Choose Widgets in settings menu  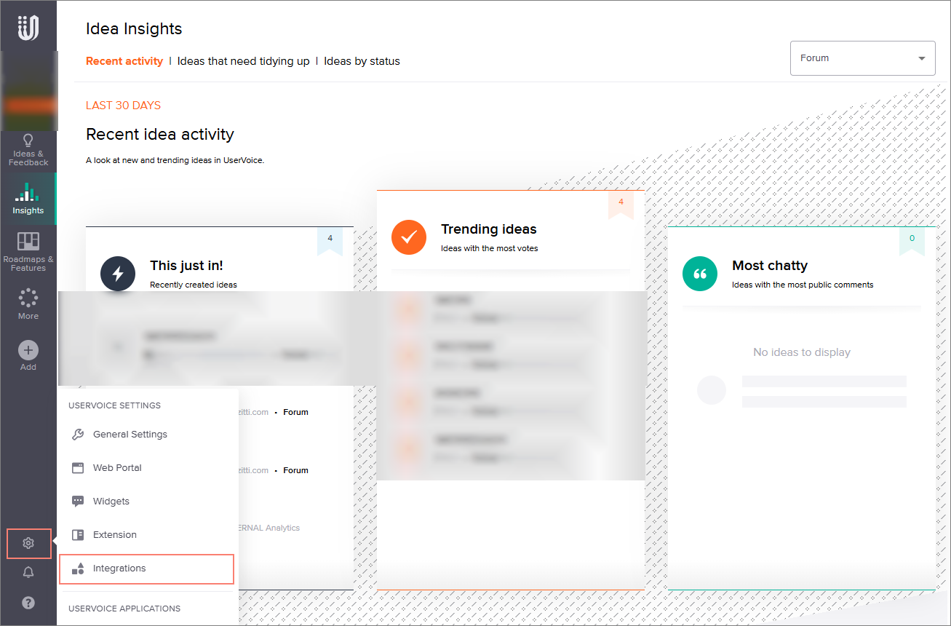tap(111, 502)
